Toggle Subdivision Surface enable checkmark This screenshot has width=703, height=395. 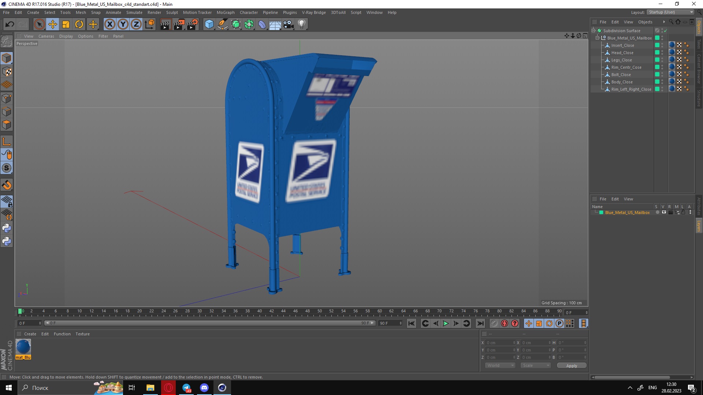(x=665, y=31)
